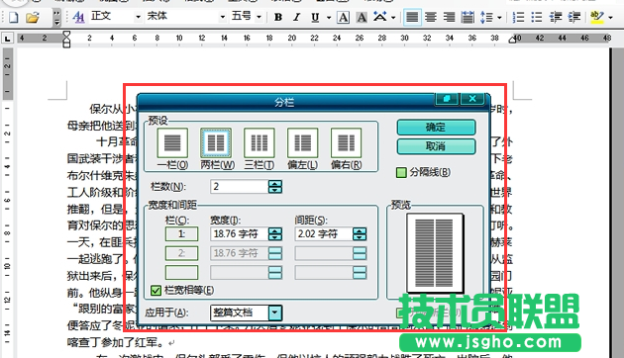Click the column 1 number box
624x358 pixels.
(x=181, y=233)
